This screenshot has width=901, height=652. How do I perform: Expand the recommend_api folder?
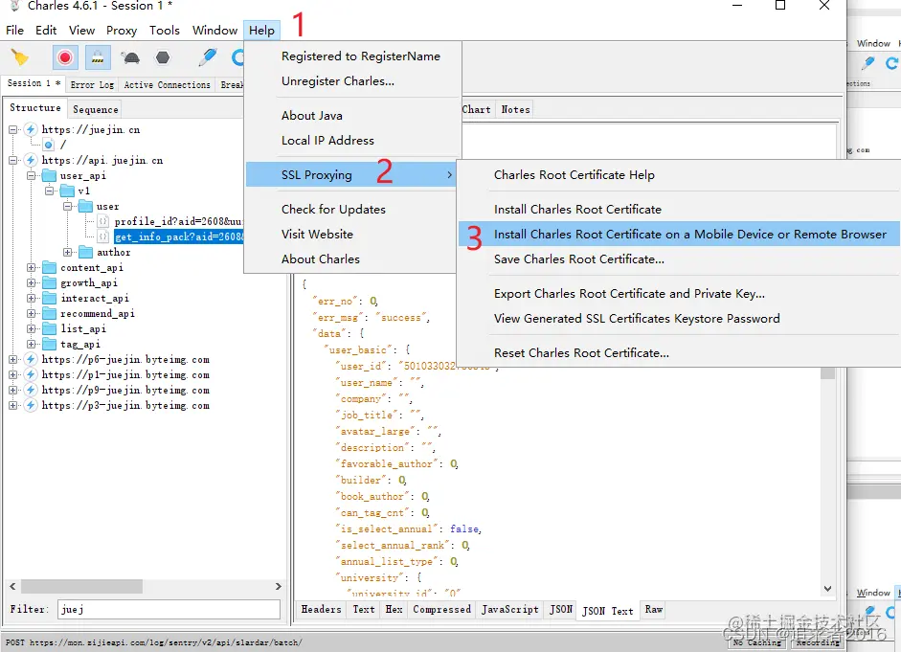click(x=31, y=314)
